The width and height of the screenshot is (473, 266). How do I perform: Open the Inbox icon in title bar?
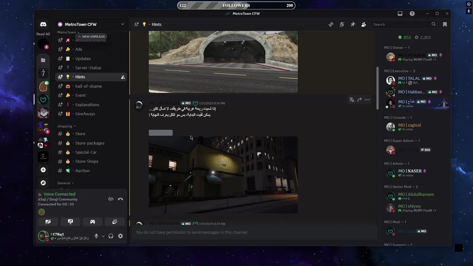tap(400, 14)
